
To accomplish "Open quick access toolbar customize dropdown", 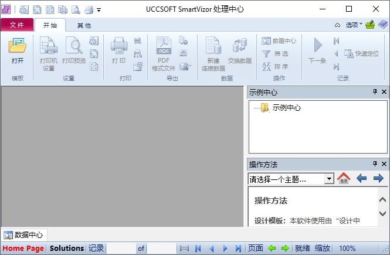I will pos(99,10).
